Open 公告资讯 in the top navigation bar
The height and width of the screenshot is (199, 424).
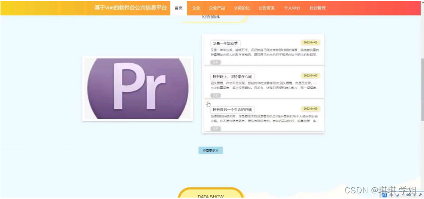pyautogui.click(x=266, y=8)
